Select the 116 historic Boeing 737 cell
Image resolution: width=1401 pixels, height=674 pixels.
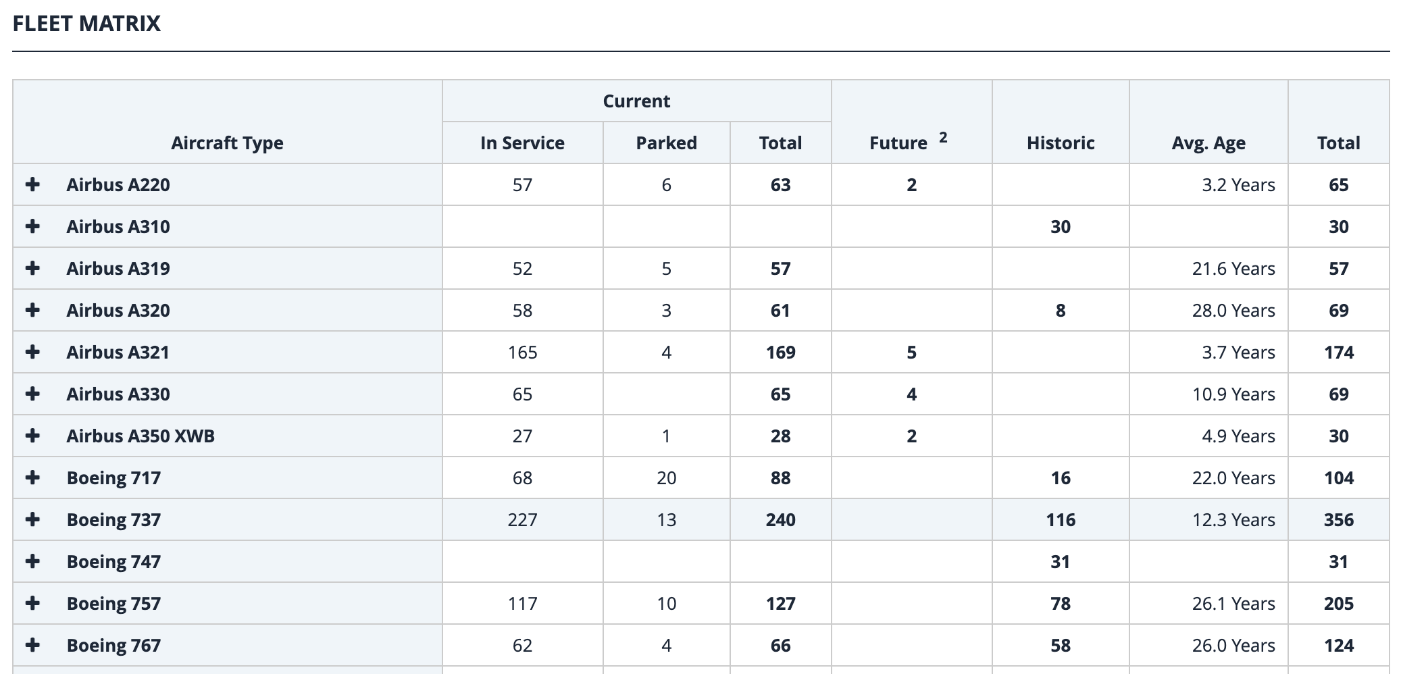(1061, 520)
